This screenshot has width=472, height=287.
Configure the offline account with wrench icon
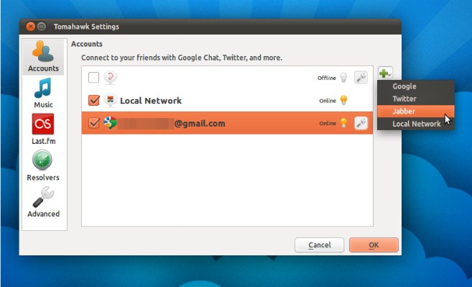pyautogui.click(x=361, y=78)
